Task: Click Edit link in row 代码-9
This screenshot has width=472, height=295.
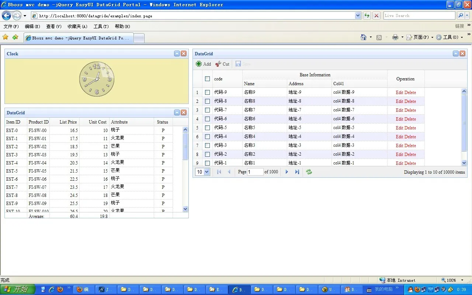Action: click(x=399, y=93)
